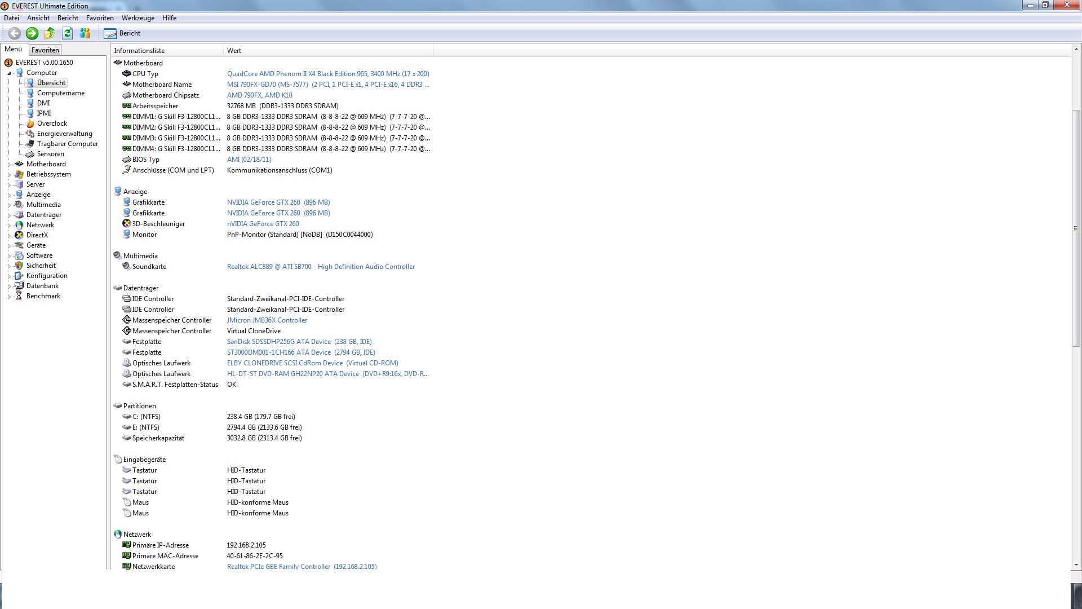Click the Informationsliste column header

coord(167,51)
